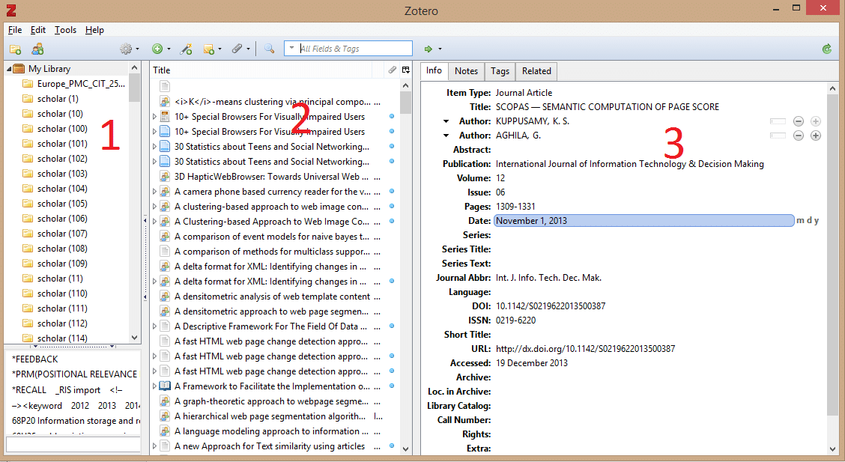845x462 pixels.
Task: Toggle name field mode for AGHILA author
Action: [778, 136]
